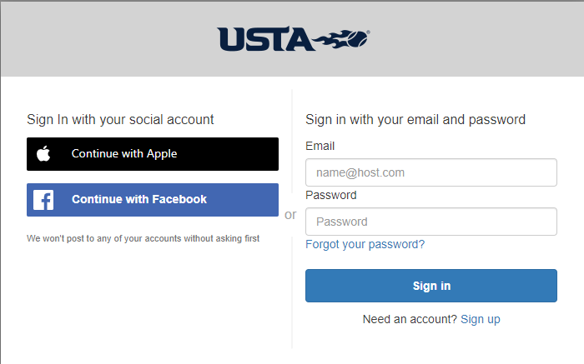Submit with the blue Sign in button
This screenshot has width=584, height=364.
431,286
